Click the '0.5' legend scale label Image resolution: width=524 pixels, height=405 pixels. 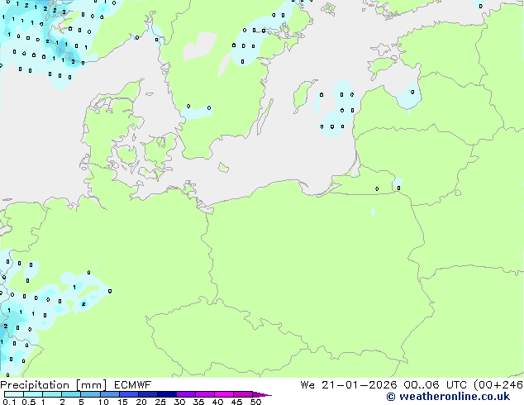[29, 402]
